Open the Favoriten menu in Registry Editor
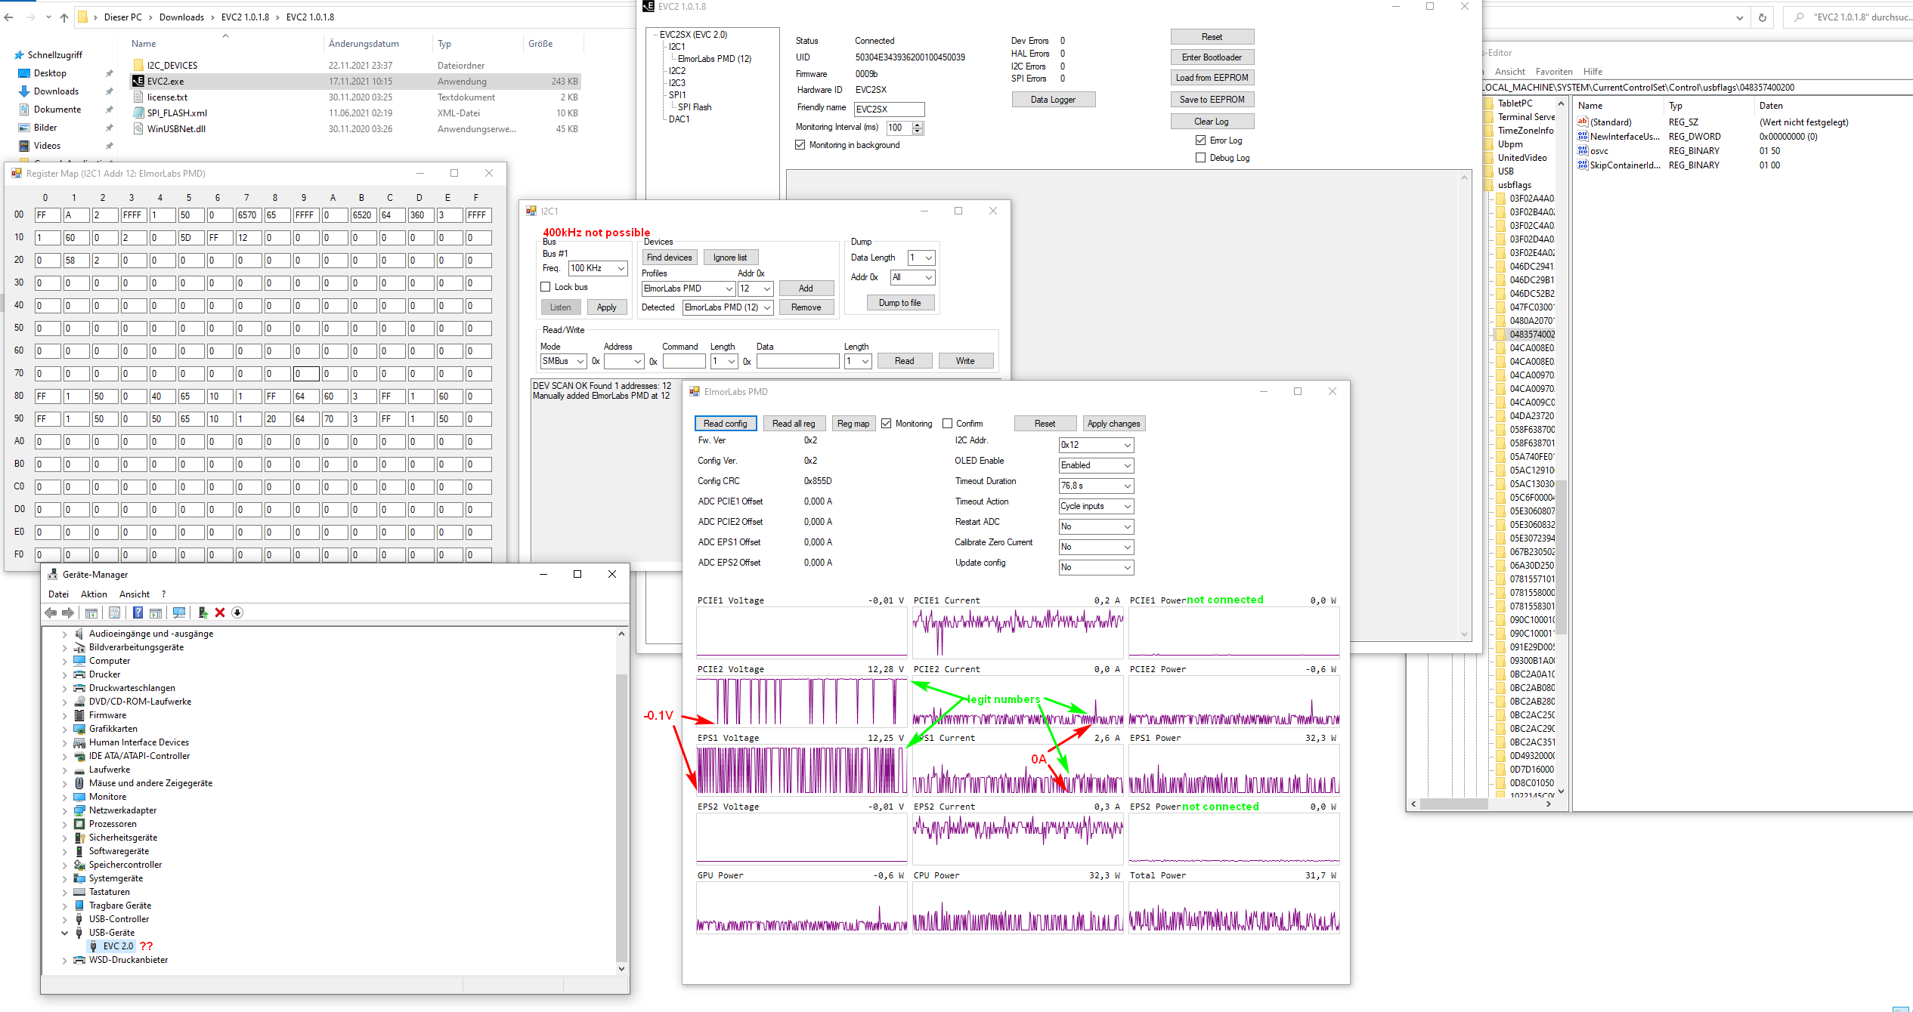 pos(1554,71)
